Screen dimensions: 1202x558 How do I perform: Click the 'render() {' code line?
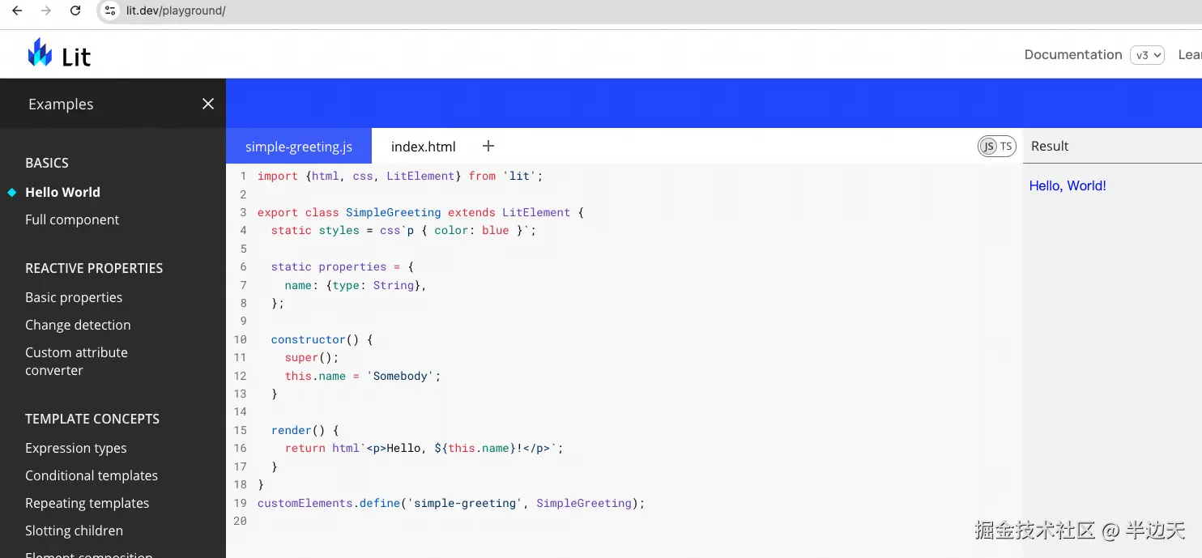click(305, 430)
